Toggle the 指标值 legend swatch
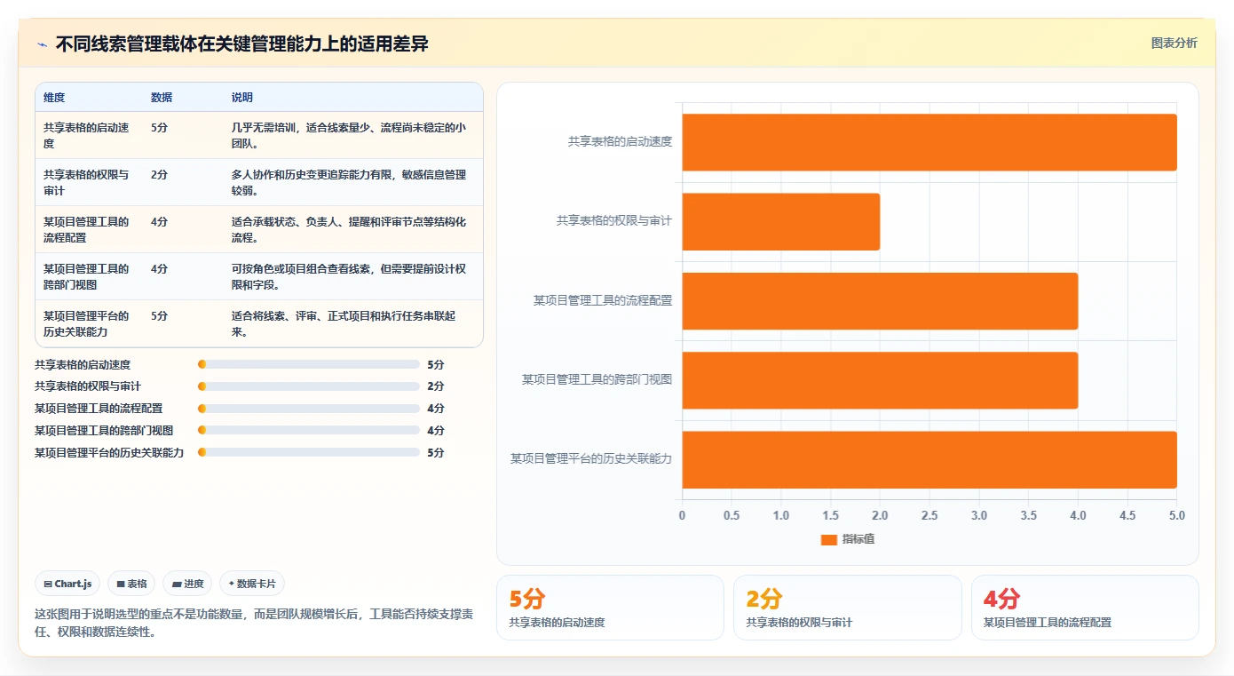This screenshot has height=676, width=1234. 829,539
